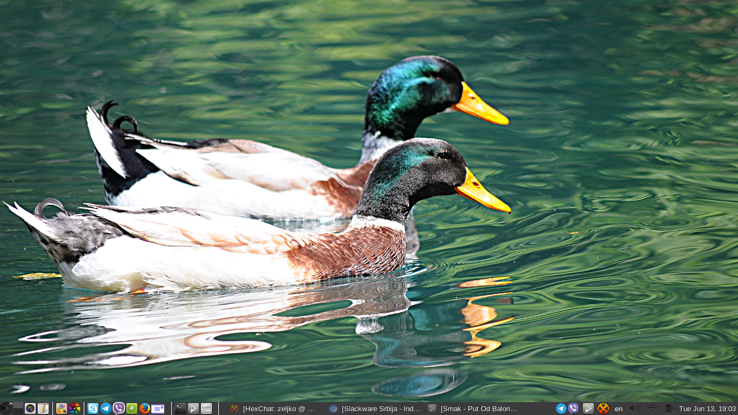Click the Telegram icon in the system tray
The width and height of the screenshot is (738, 415).
coord(561,409)
